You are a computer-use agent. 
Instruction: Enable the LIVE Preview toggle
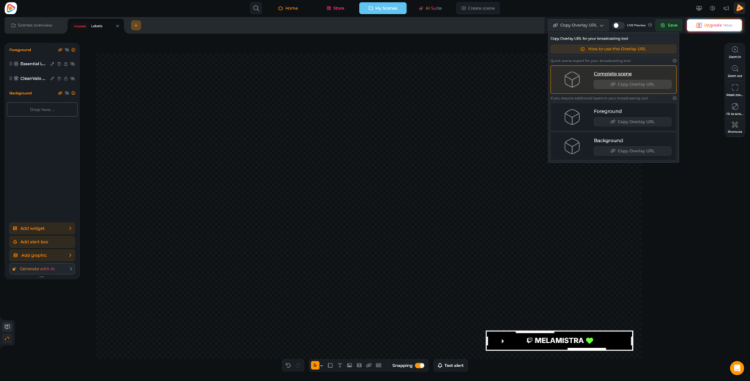tap(619, 25)
